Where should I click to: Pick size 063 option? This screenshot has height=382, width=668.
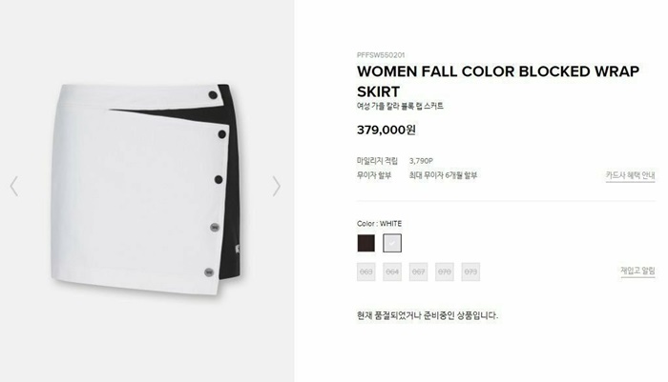(365, 271)
